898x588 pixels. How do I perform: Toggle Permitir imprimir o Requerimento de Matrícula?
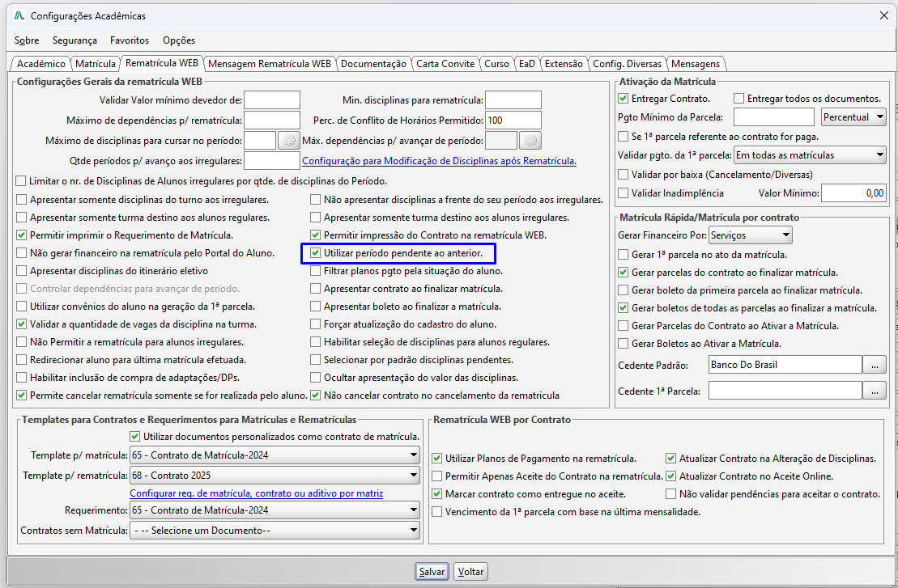pyautogui.click(x=21, y=235)
